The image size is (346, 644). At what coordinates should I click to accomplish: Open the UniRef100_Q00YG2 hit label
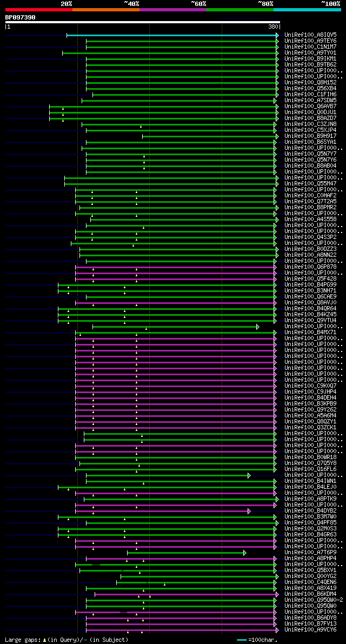[310, 577]
